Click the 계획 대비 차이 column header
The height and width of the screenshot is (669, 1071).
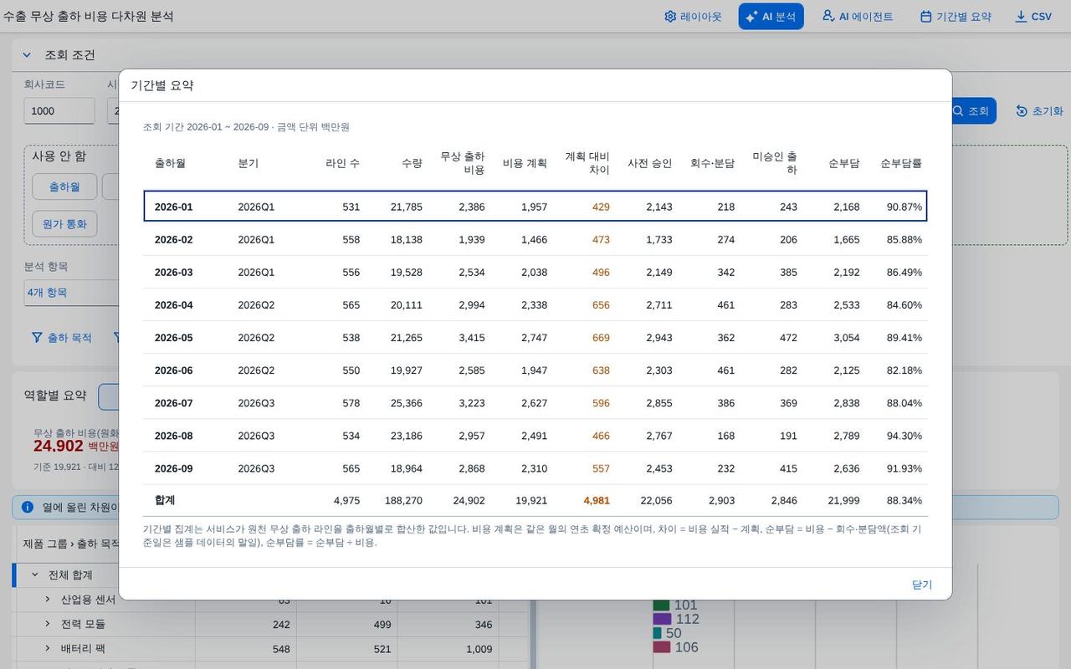[x=587, y=163]
